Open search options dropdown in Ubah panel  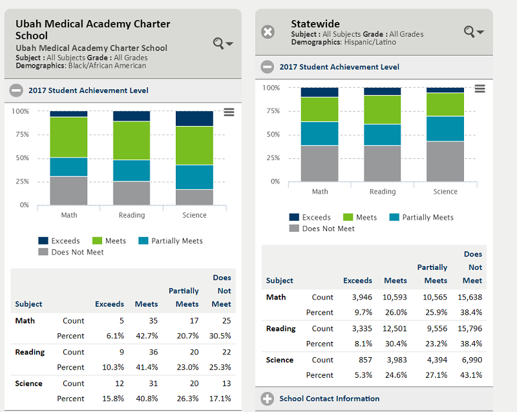click(x=223, y=43)
